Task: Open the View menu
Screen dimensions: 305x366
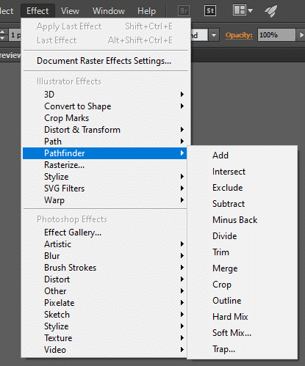Action: [70, 11]
